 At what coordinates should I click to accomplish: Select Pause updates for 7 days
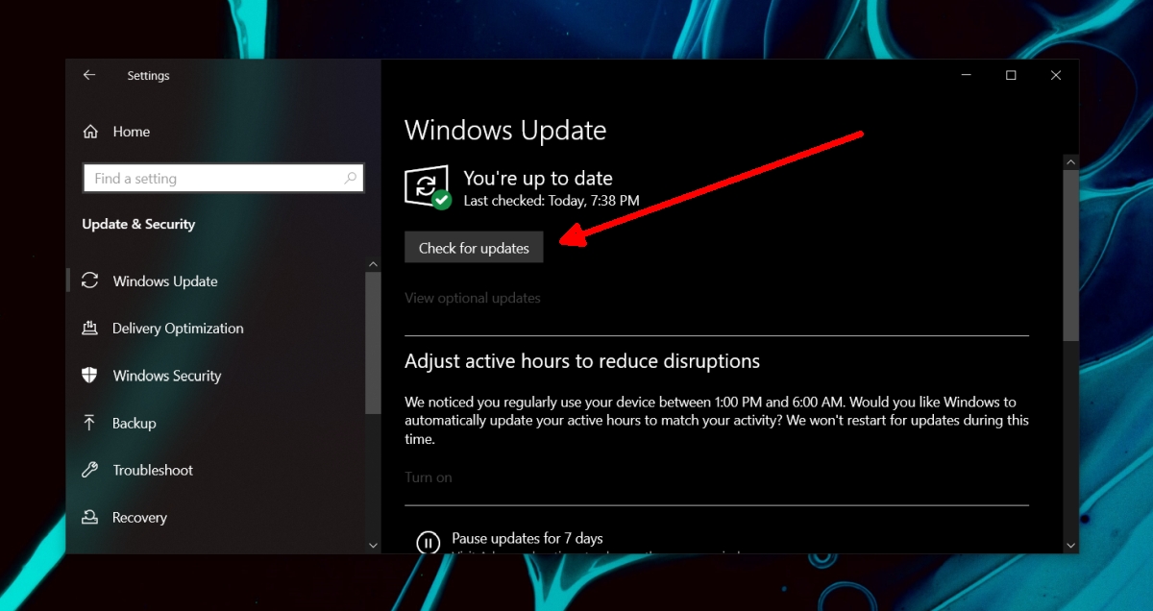click(527, 538)
